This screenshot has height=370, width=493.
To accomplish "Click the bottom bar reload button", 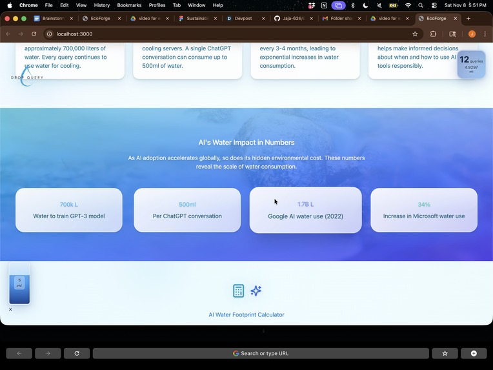I will pos(77,353).
